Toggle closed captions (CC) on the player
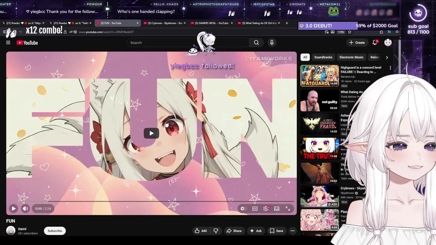Image resolution: width=436 pixels, height=245 pixels. click(255, 209)
